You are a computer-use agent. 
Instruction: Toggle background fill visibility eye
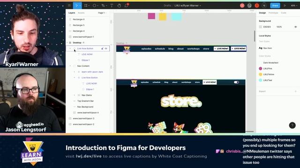click(296, 27)
